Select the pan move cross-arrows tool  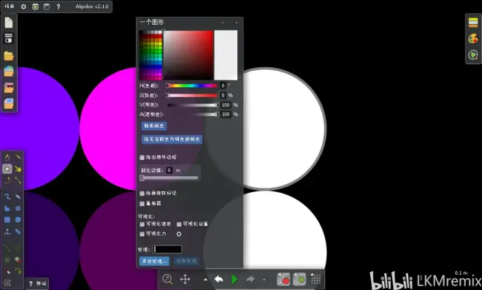click(185, 279)
